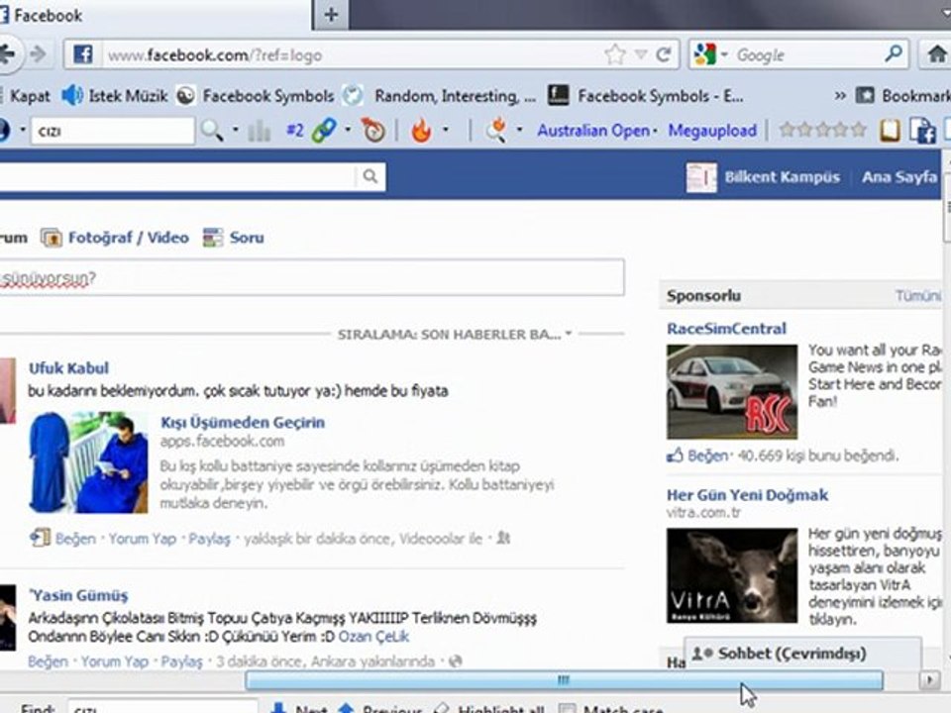Click the Megaupload toolbar link

point(712,131)
